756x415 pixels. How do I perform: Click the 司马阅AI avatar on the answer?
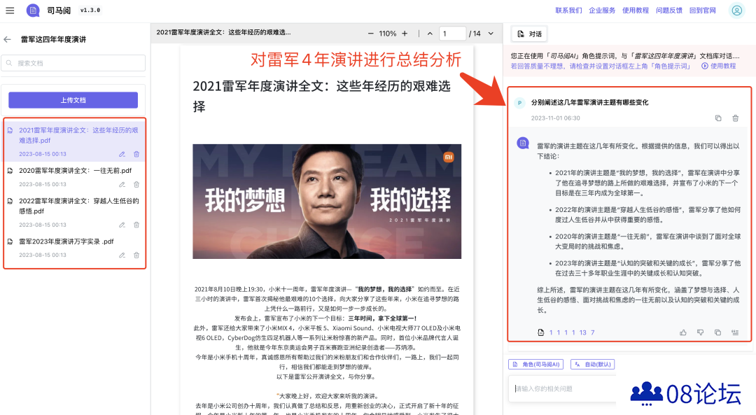(x=523, y=143)
